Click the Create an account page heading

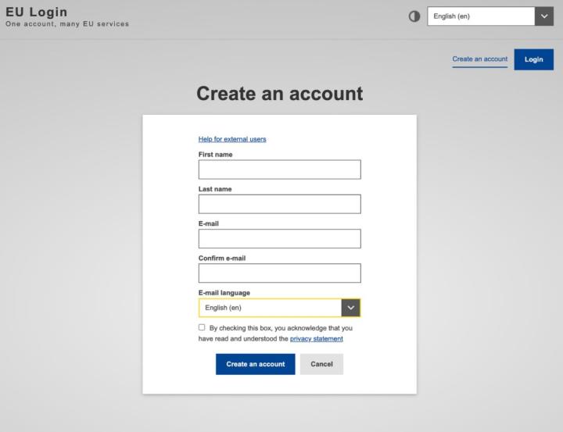point(280,94)
